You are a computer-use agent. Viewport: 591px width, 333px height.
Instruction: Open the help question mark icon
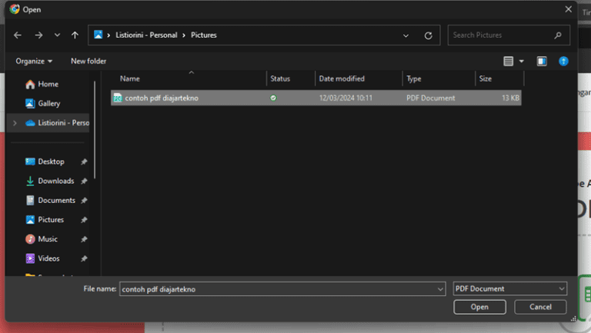(x=563, y=61)
